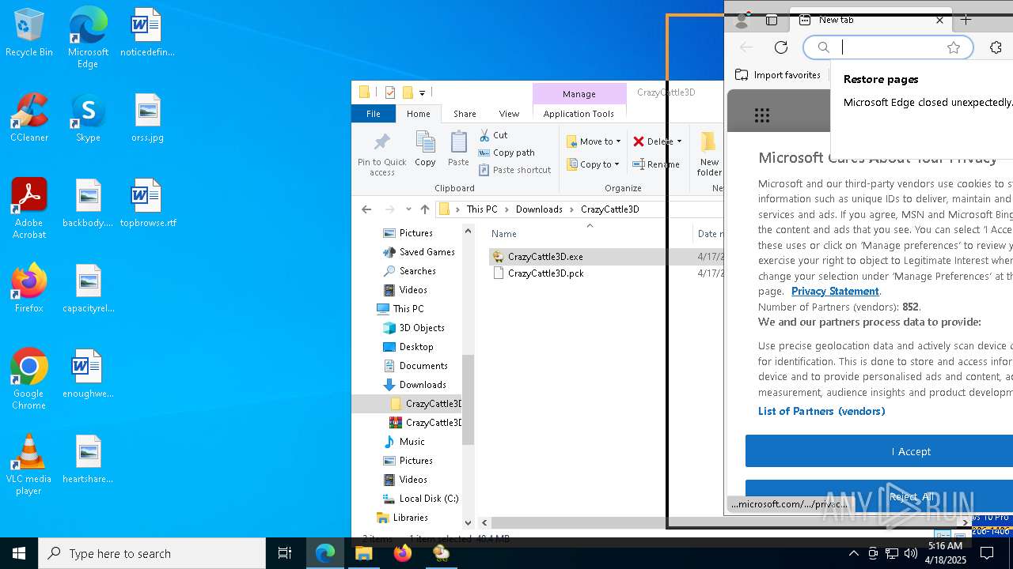Click Pin to Quick access in ribbon
Image resolution: width=1013 pixels, height=569 pixels.
[381, 155]
